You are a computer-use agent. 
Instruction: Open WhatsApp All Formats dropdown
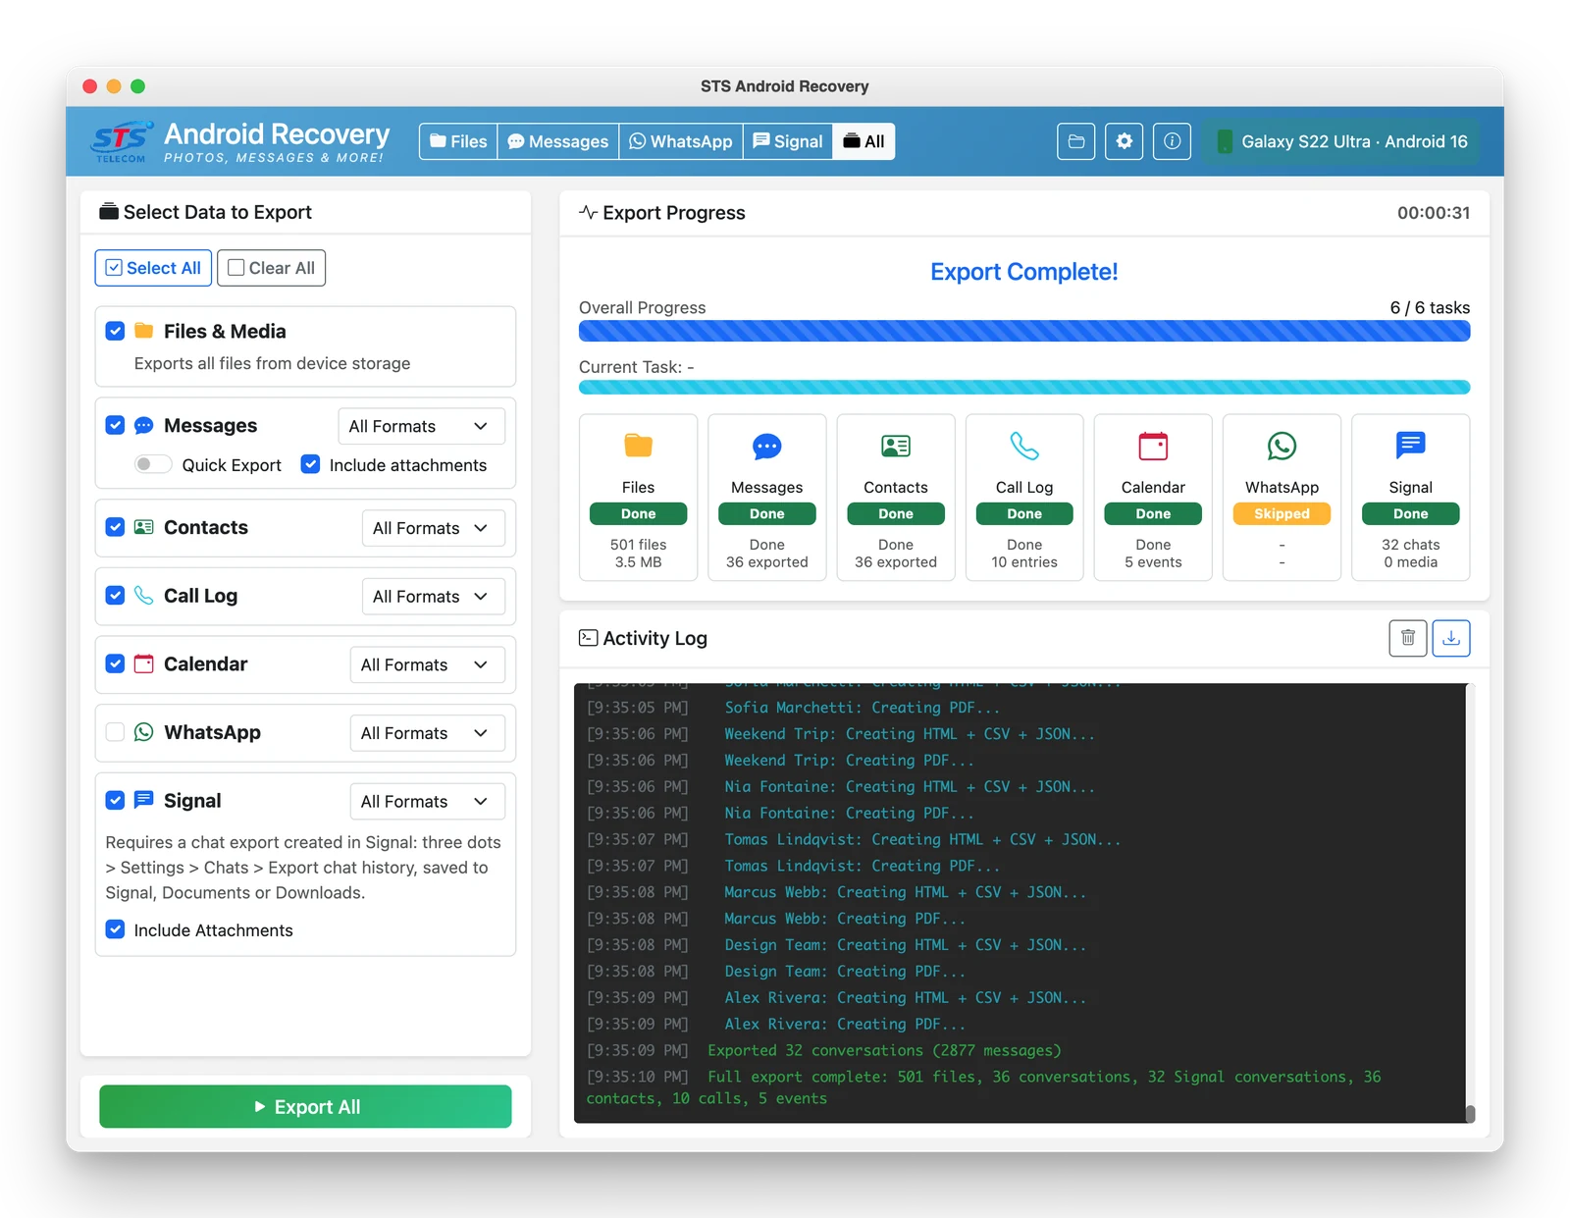427,733
